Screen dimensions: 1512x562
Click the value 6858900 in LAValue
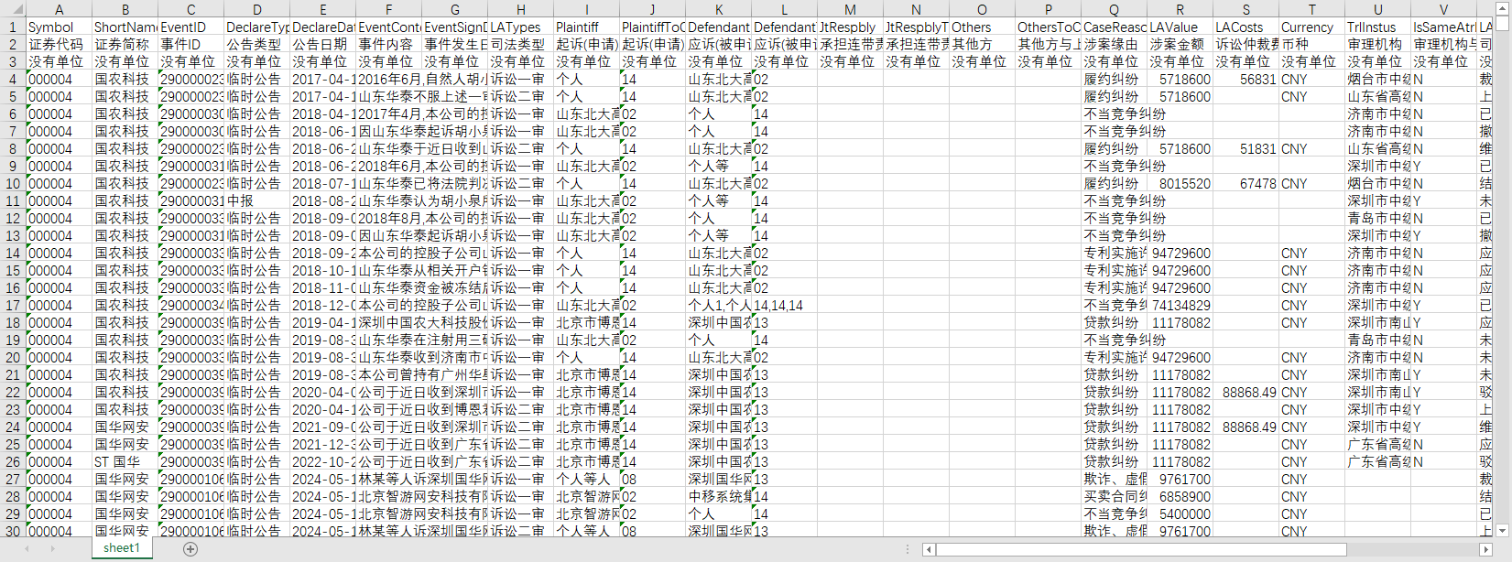[1180, 497]
